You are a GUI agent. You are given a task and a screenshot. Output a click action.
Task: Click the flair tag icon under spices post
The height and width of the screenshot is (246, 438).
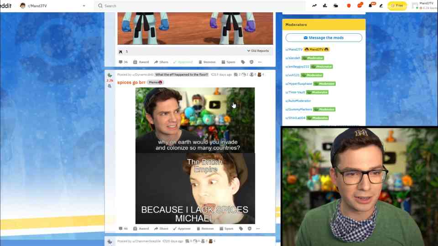point(242,229)
